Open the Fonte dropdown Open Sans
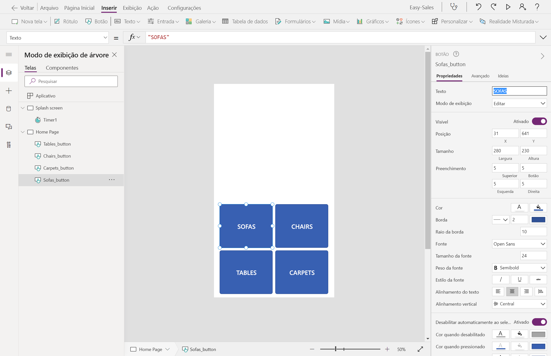Viewport: 551px width, 356px height. coord(519,244)
